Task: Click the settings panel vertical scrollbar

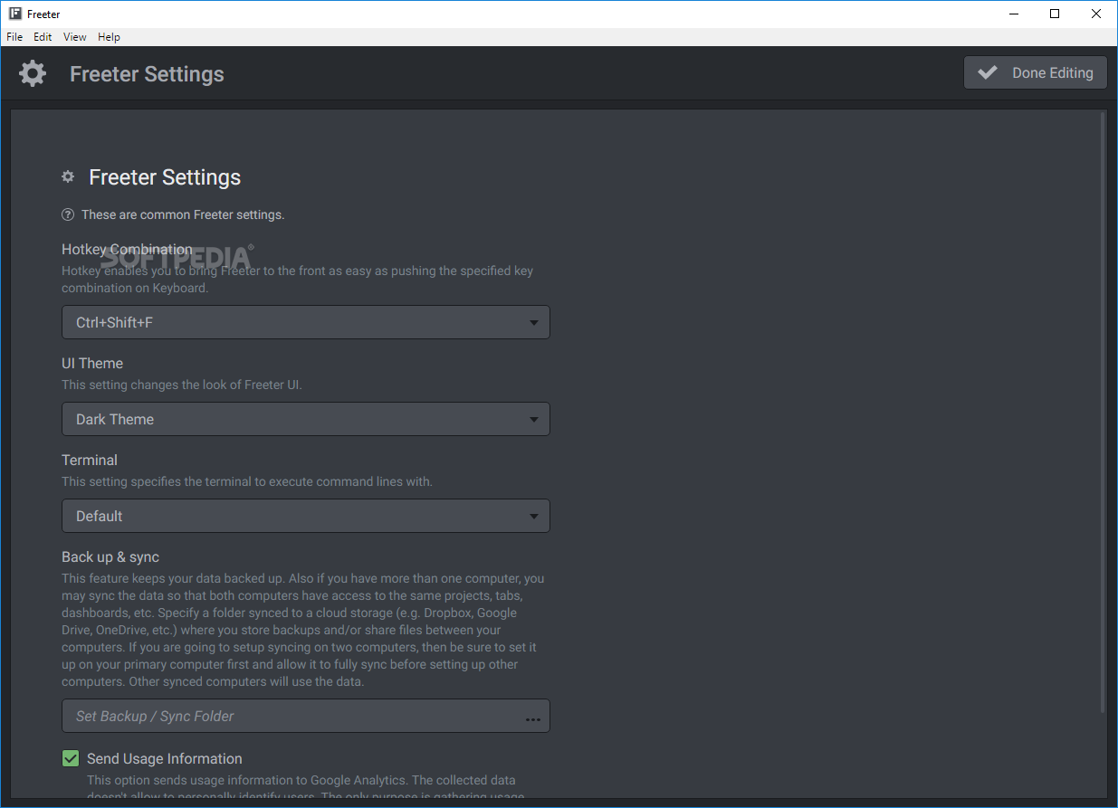Action: click(x=1103, y=412)
